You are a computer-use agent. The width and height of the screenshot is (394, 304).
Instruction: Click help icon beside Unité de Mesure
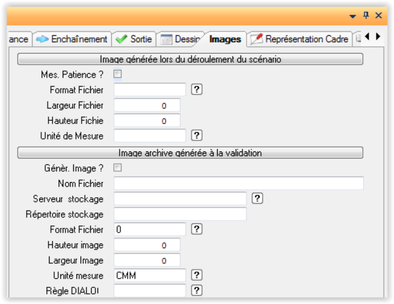197,136
